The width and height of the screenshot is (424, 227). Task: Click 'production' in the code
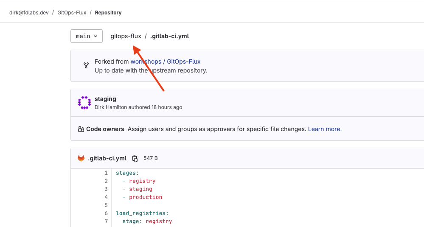[x=146, y=197]
